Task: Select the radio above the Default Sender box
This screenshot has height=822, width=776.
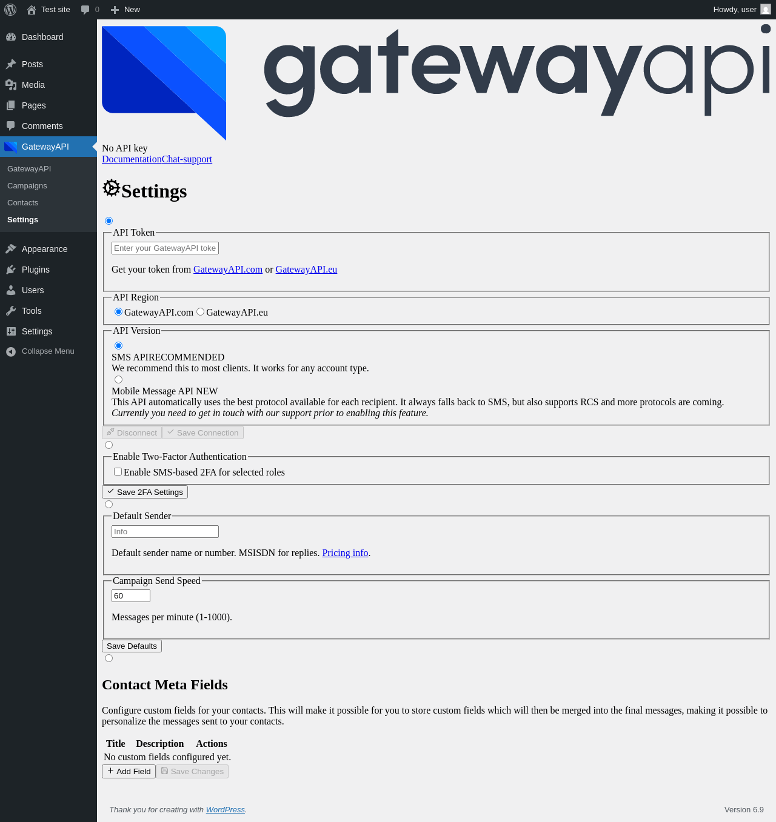Action: [109, 505]
